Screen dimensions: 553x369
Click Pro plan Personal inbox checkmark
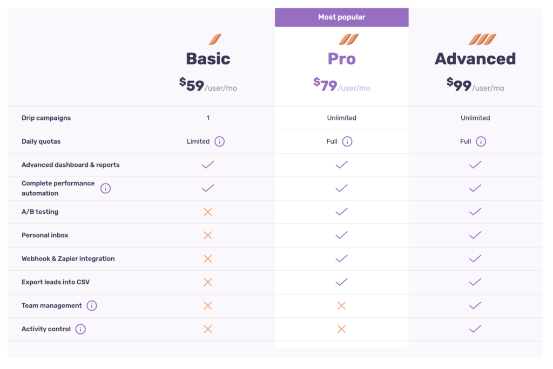(341, 235)
